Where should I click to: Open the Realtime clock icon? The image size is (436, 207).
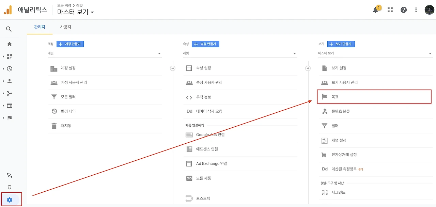tap(10, 69)
